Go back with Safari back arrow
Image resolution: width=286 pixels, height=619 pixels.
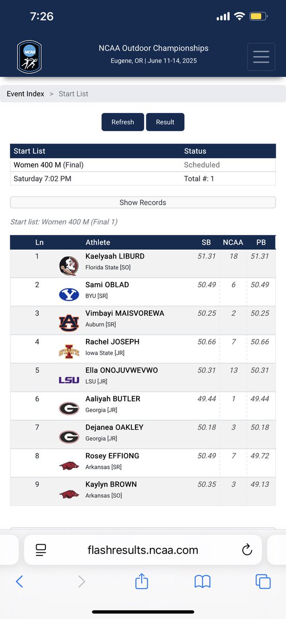point(20,581)
